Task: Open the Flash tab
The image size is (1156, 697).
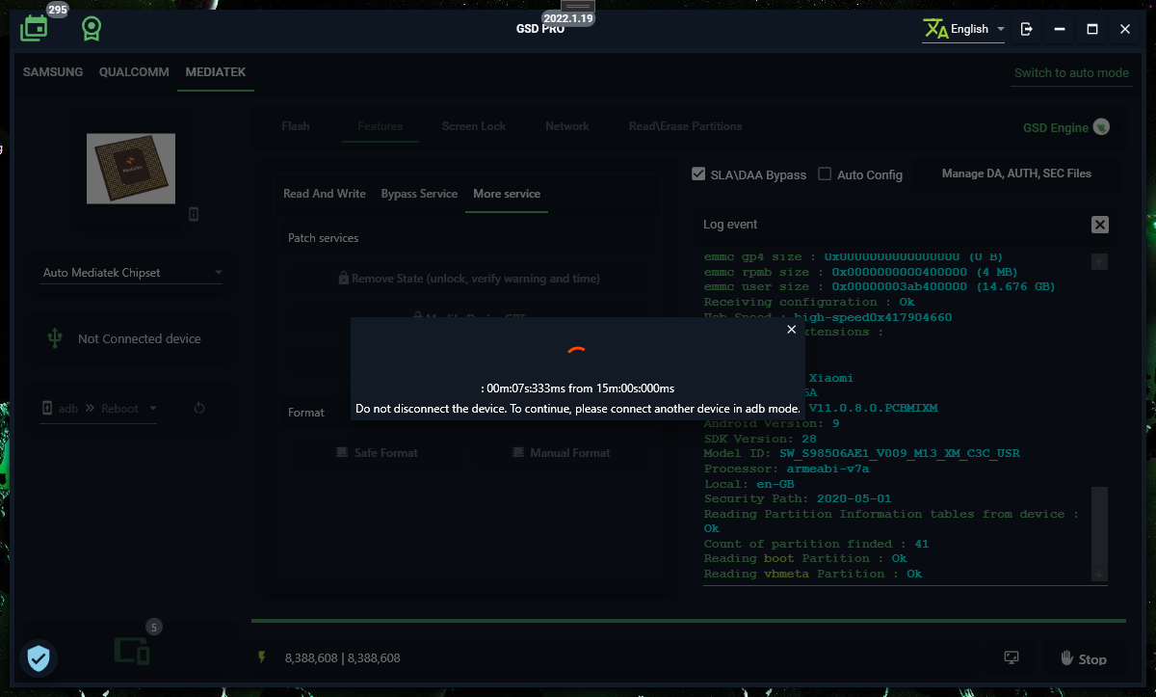Action: point(296,126)
